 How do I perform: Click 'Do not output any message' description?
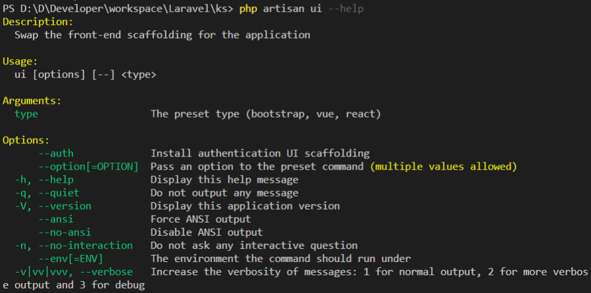[x=224, y=193]
